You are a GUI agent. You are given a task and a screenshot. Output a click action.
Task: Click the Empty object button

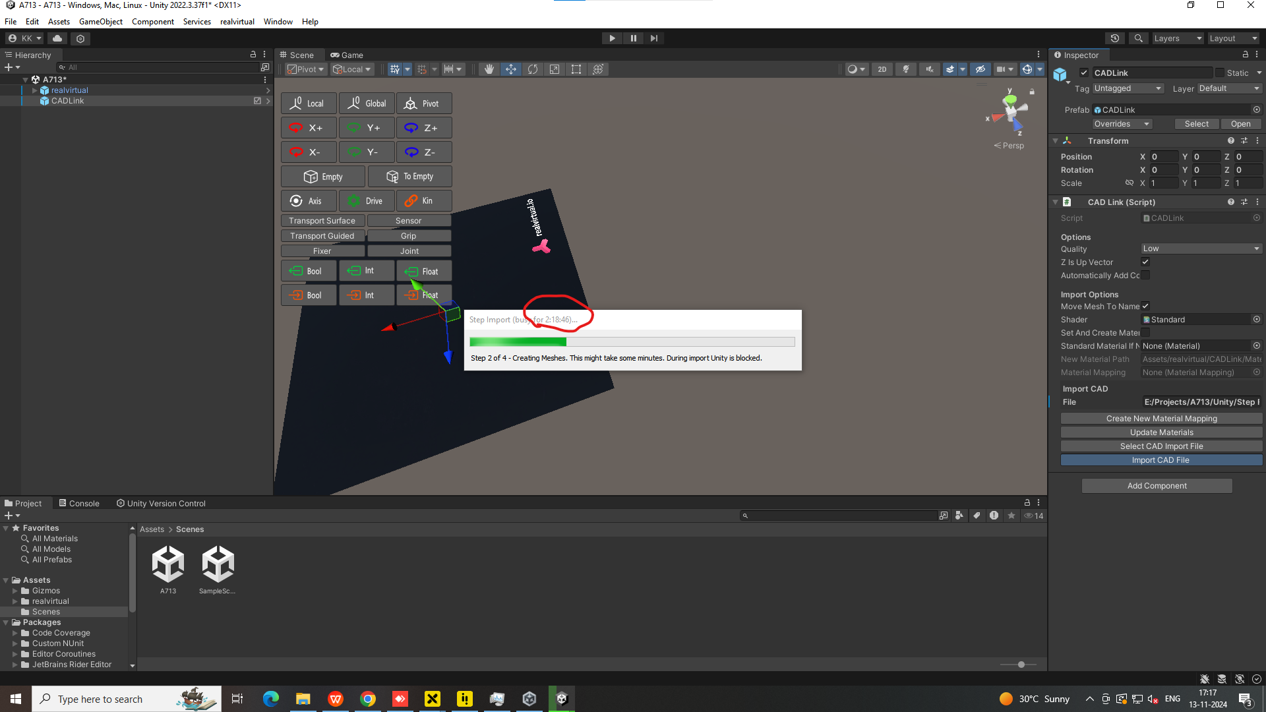(x=323, y=177)
